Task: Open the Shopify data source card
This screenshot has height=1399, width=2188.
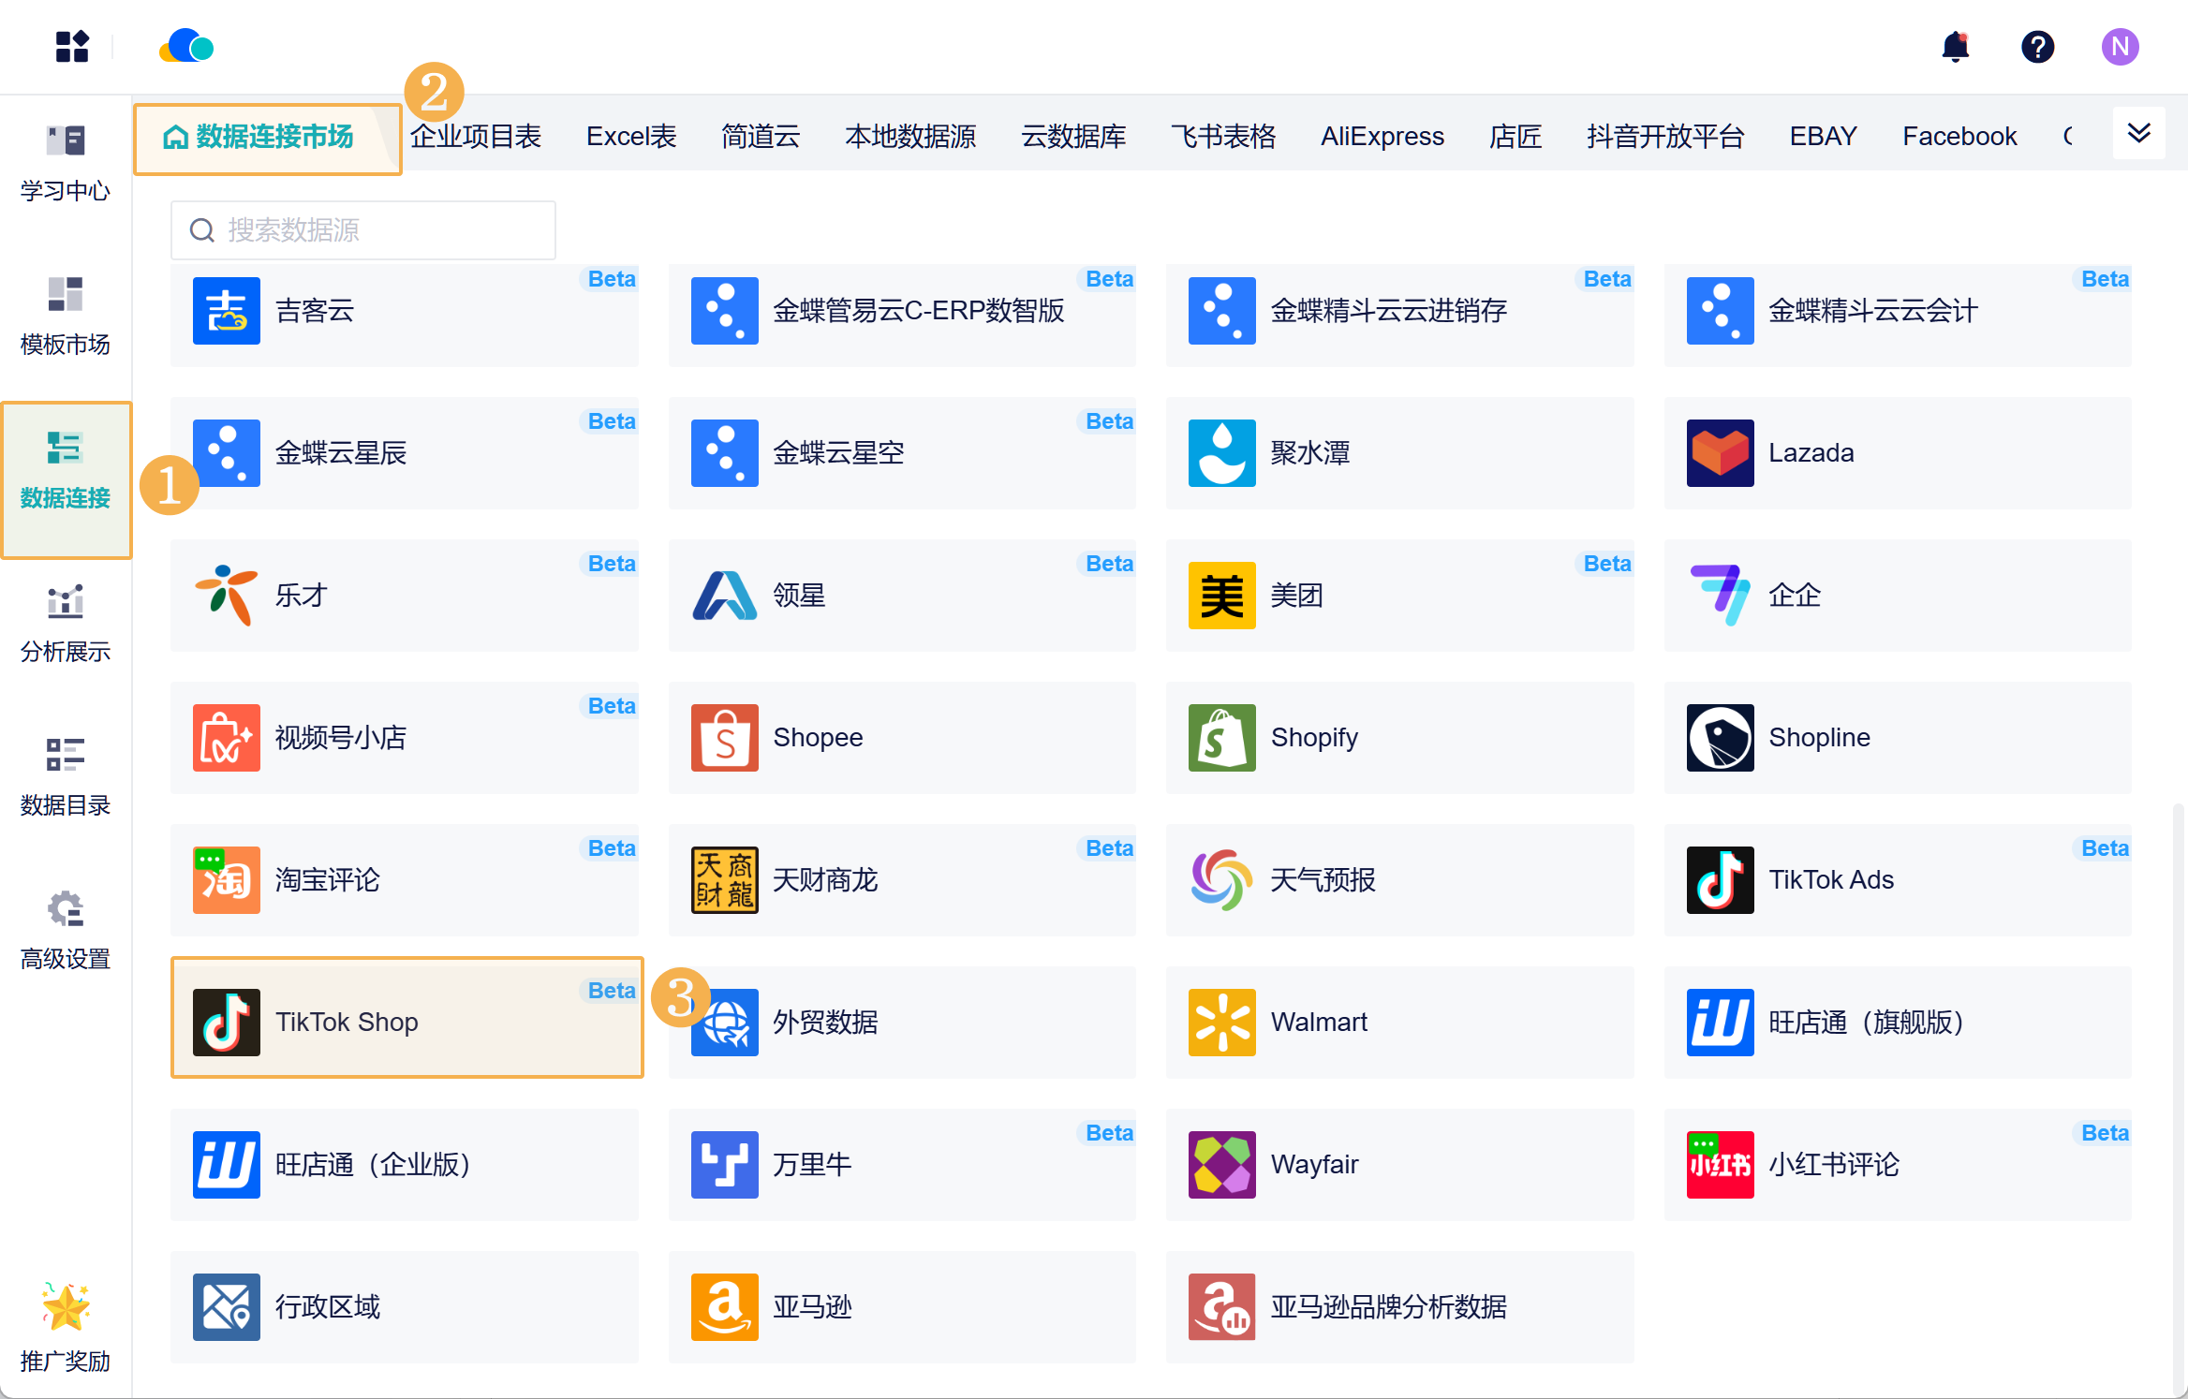Action: [1399, 738]
